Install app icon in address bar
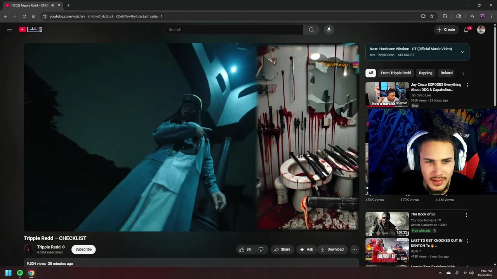The height and width of the screenshot is (279, 497). [x=423, y=16]
